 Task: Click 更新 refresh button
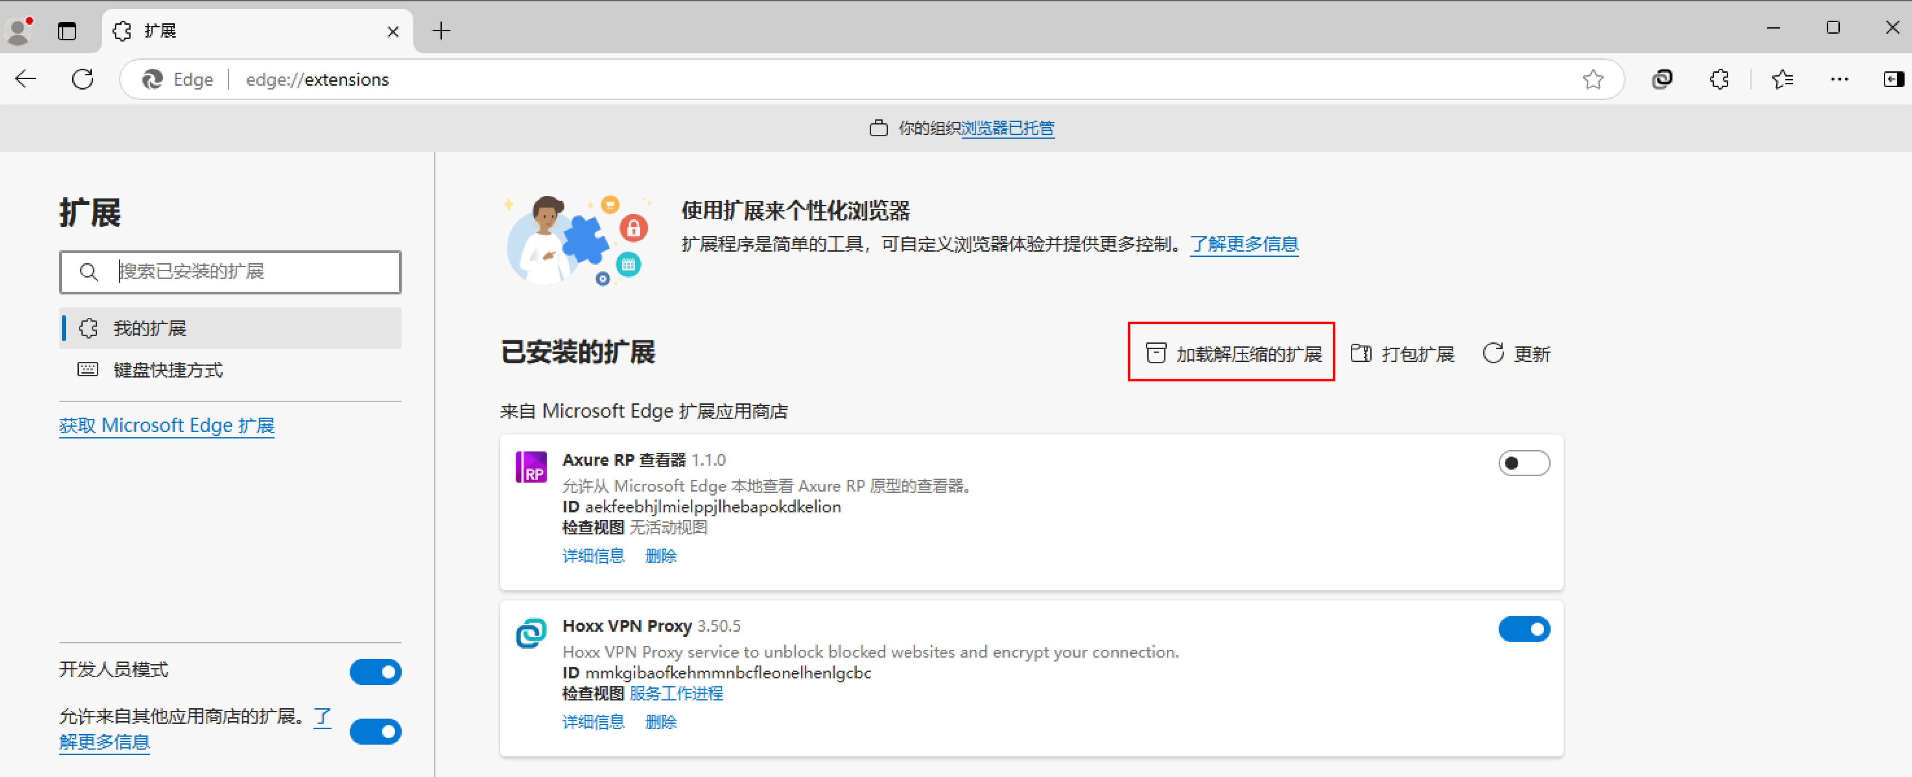1516,354
